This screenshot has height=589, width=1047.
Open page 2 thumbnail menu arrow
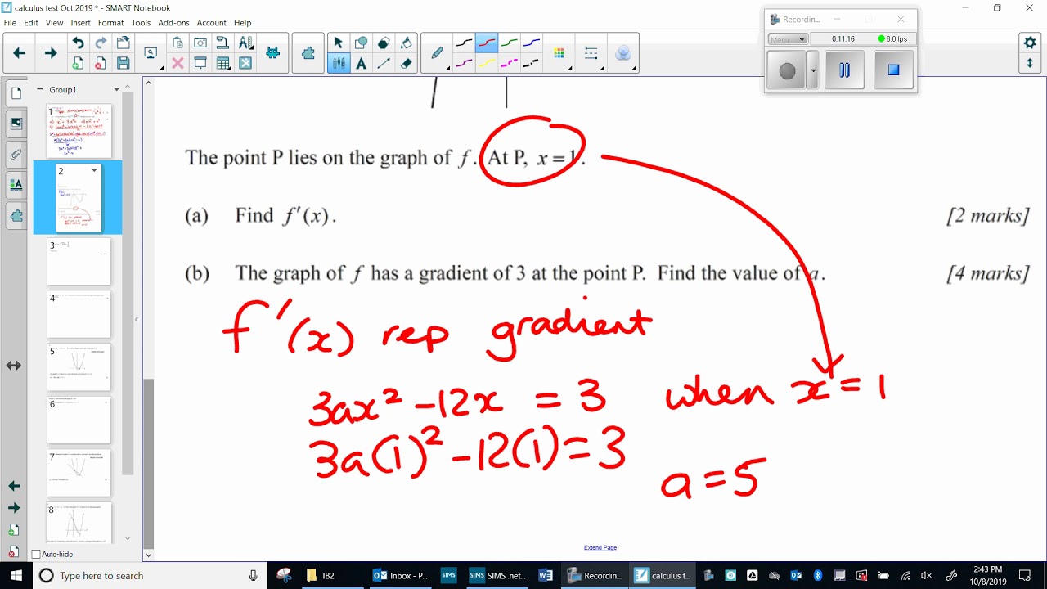click(x=94, y=170)
